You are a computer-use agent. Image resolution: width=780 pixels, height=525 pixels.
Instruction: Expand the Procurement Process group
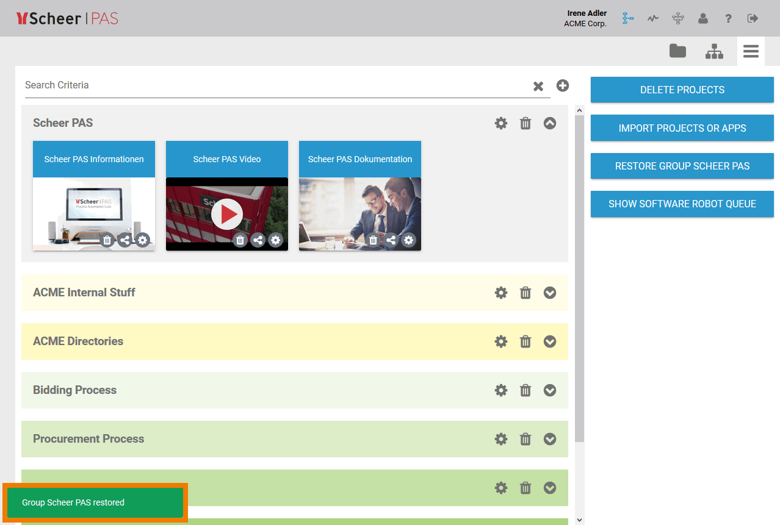pos(550,439)
